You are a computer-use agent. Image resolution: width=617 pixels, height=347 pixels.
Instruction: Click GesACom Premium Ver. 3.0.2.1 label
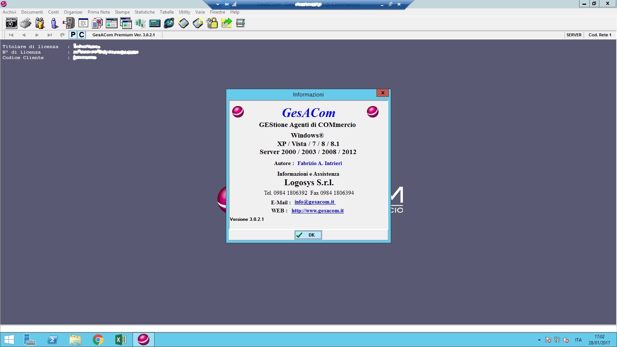point(124,35)
